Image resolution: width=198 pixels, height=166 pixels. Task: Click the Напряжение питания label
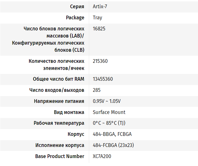[x=59, y=101]
